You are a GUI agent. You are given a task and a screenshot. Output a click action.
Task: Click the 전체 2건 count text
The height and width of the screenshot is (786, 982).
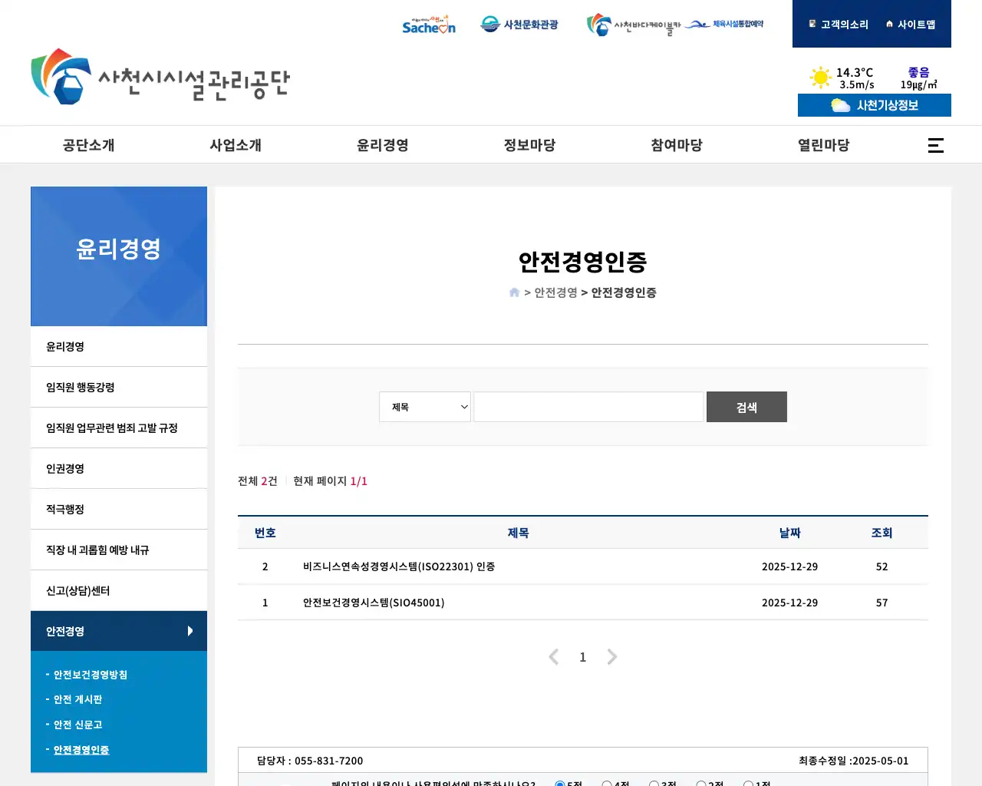click(x=257, y=481)
